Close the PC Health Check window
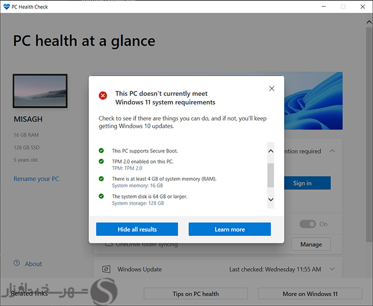The height and width of the screenshot is (306, 373). 363,7
